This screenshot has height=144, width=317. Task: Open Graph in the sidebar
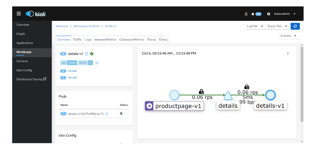(32, 34)
